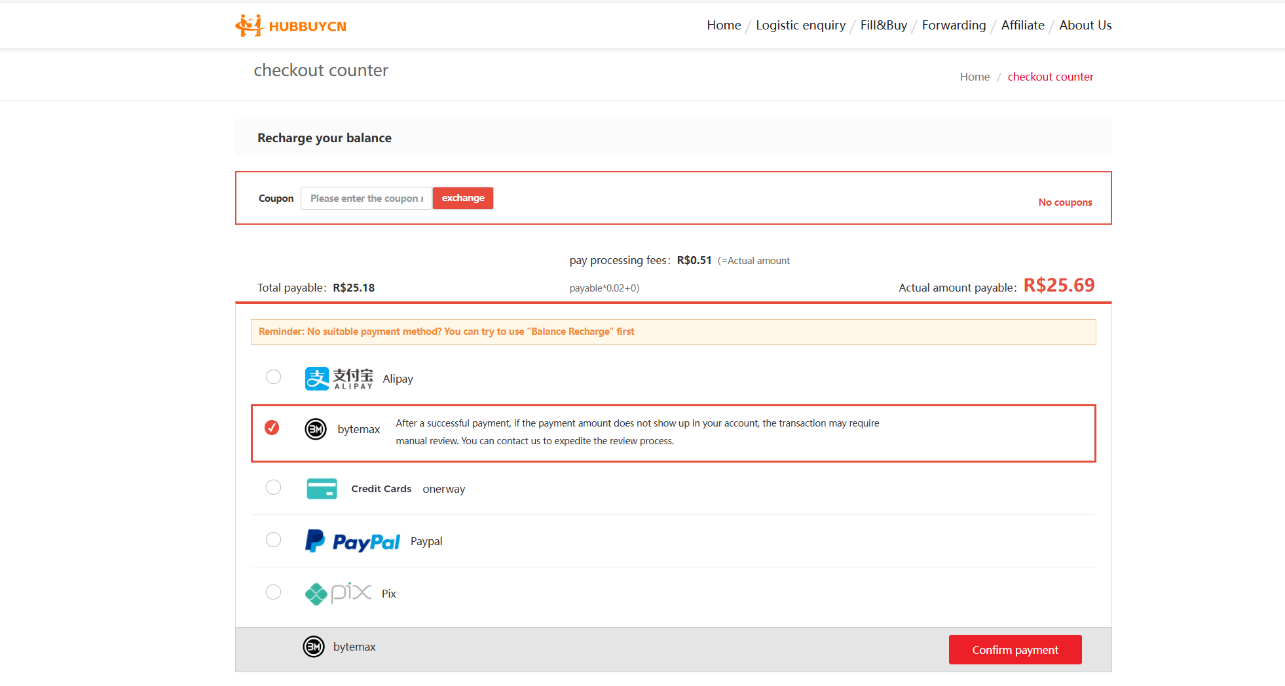Open Logistic enquiry in the navigation
Viewport: 1285px width, 686px height.
tap(800, 26)
